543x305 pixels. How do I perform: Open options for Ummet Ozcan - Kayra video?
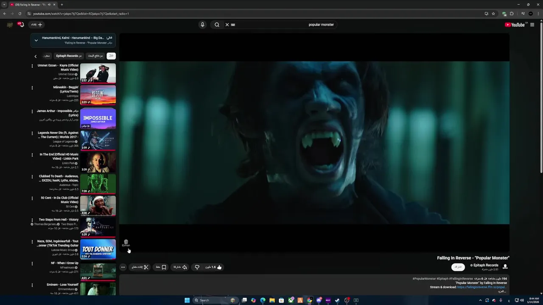tap(32, 66)
